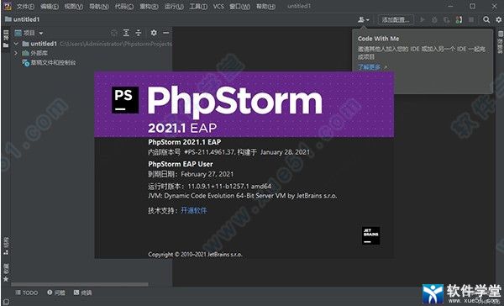Click the PhpStorm logo in title bar

coord(8,6)
